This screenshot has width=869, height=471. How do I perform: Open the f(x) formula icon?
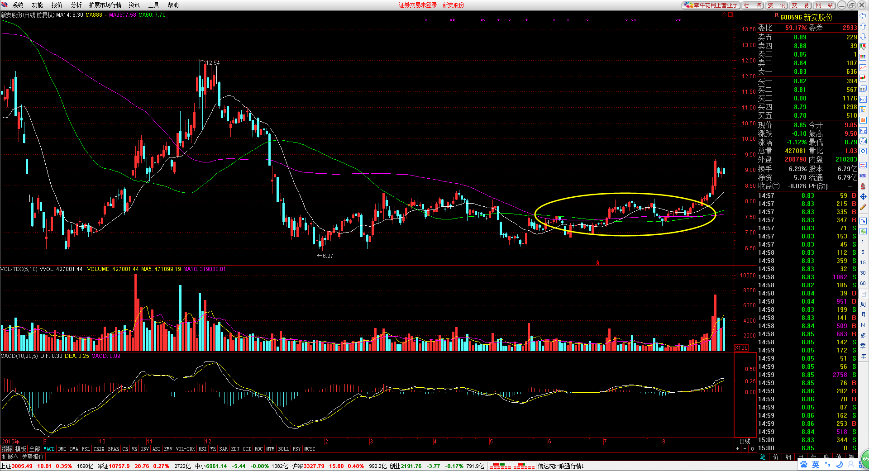click(x=863, y=141)
